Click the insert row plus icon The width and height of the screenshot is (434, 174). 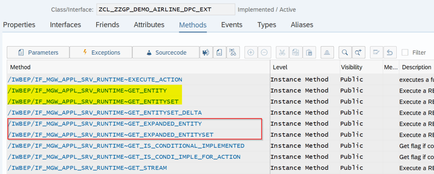click(x=251, y=52)
